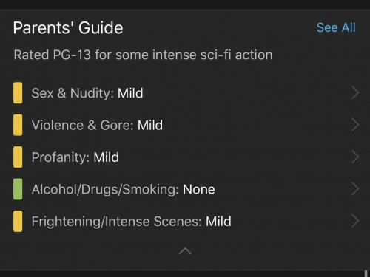This screenshot has width=370, height=277.
Task: Expand Profanity chevron arrow
Action: (x=355, y=157)
